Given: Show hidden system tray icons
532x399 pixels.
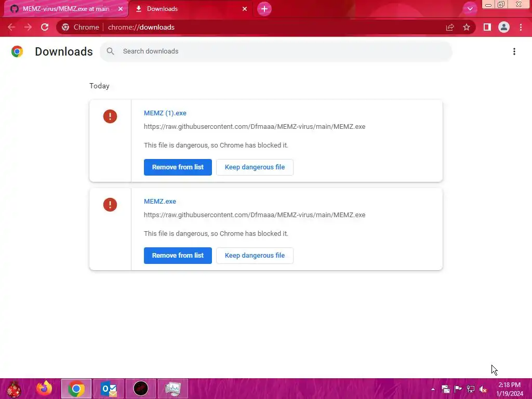Looking at the screenshot, I should tap(433, 389).
